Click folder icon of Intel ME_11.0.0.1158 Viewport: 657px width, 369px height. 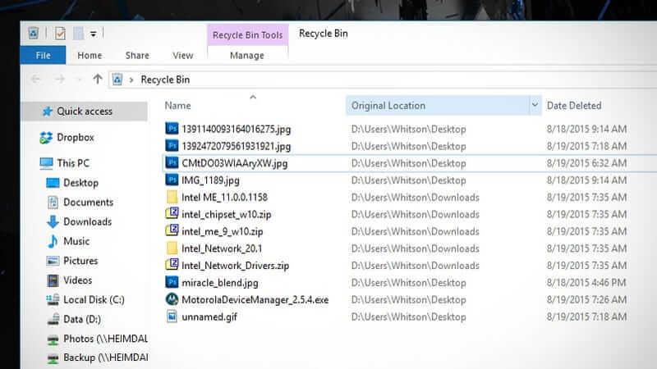point(172,197)
